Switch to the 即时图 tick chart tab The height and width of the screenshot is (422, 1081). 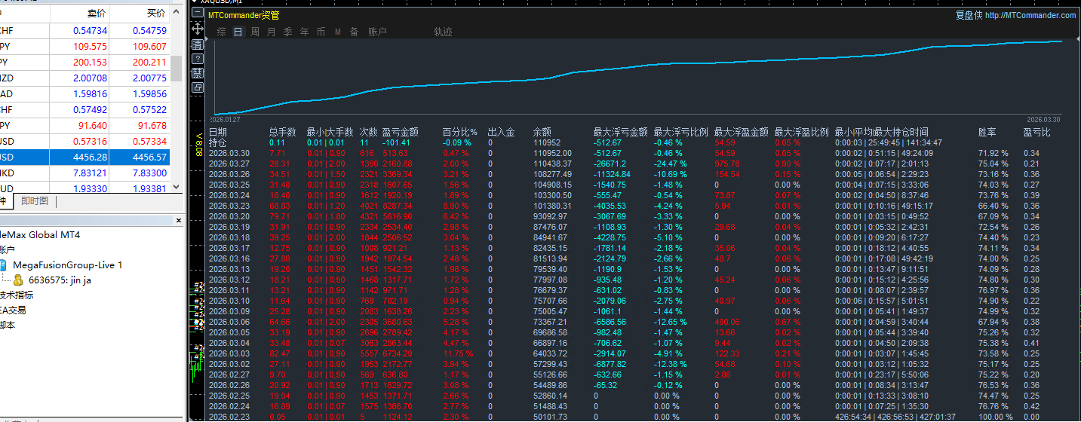coord(35,201)
